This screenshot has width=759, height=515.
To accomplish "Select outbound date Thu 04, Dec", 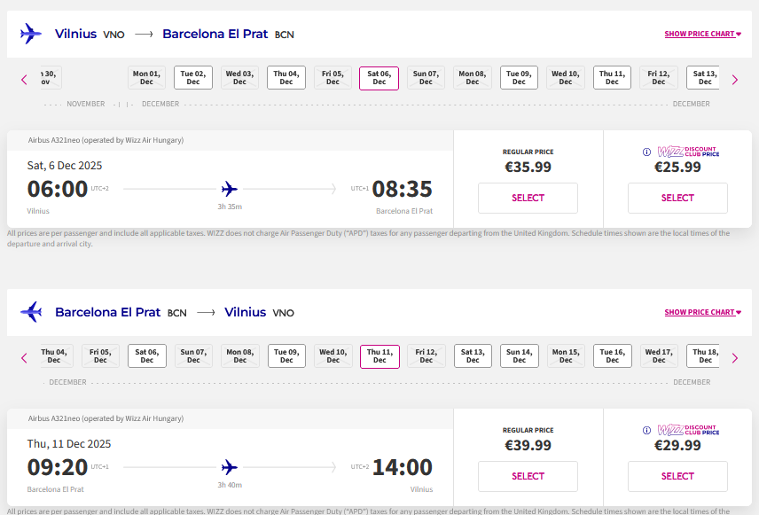I will [x=286, y=78].
